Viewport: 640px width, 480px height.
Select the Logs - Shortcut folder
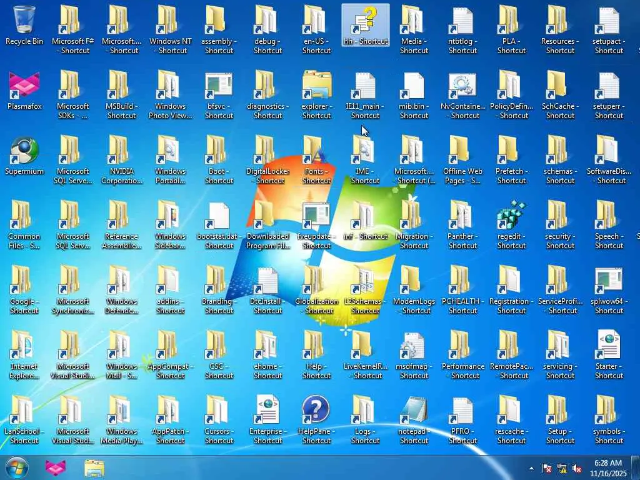tap(365, 421)
